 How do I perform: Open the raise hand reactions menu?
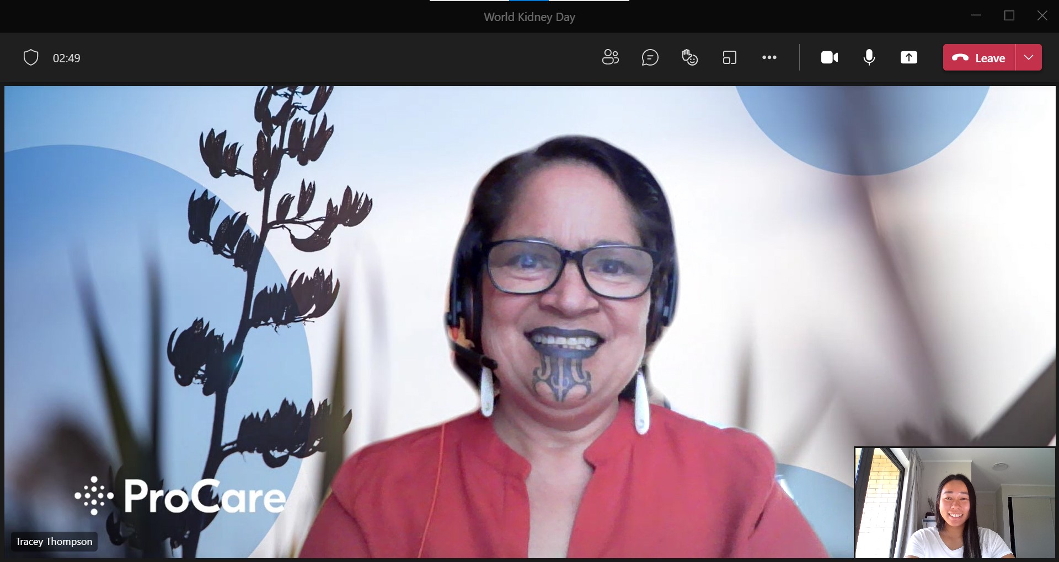point(689,57)
